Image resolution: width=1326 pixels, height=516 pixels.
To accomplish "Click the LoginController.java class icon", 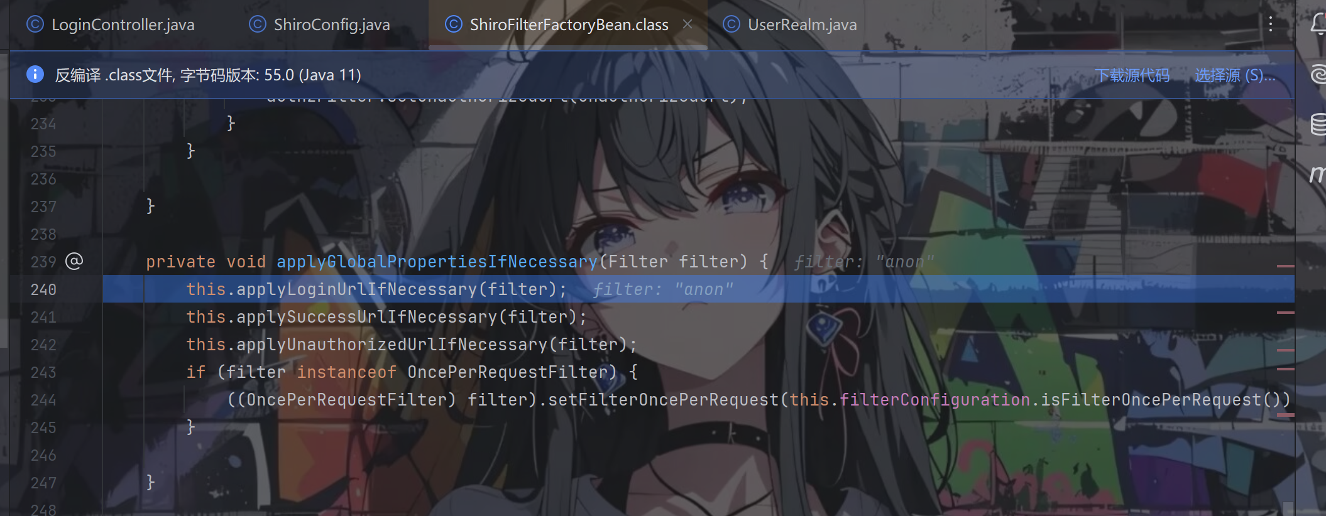I will (35, 24).
